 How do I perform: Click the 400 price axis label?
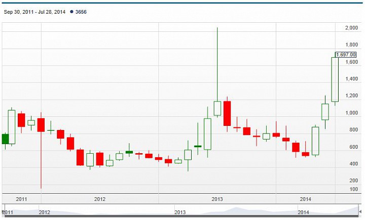pyautogui.click(x=354, y=163)
